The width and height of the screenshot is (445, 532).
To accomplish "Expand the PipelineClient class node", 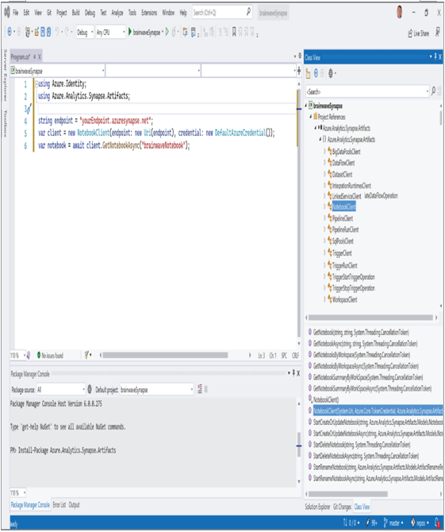I will tap(324, 218).
